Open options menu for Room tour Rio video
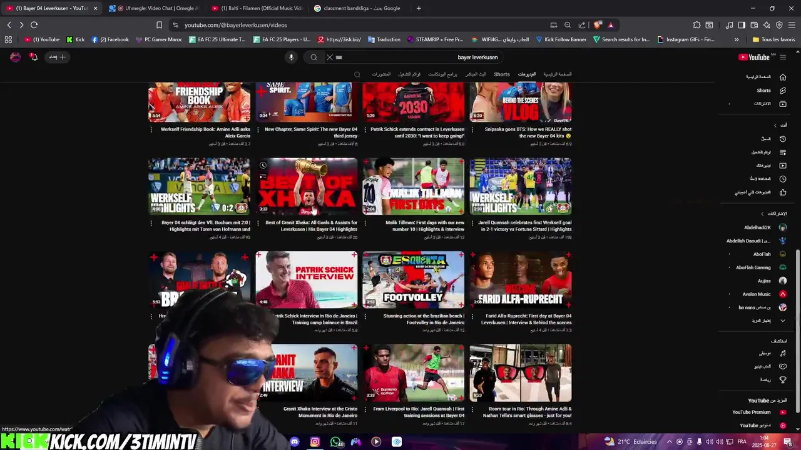This screenshot has width=801, height=450. (473, 409)
